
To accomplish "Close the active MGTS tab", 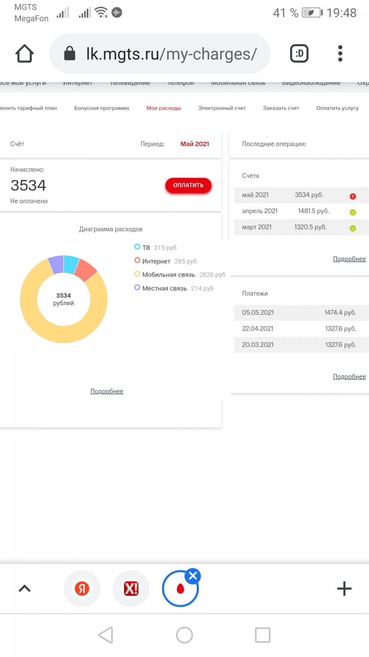I will pos(193,576).
